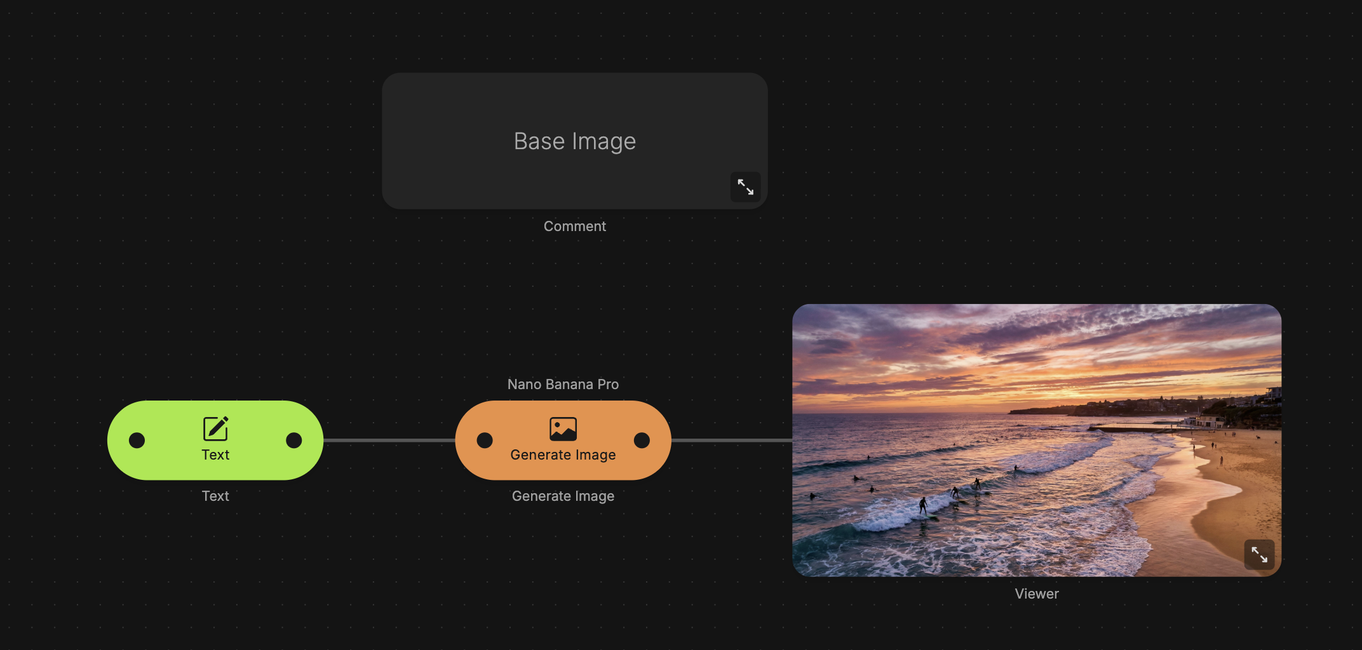1362x650 pixels.
Task: Click the Text node's left input port
Action: (x=137, y=441)
